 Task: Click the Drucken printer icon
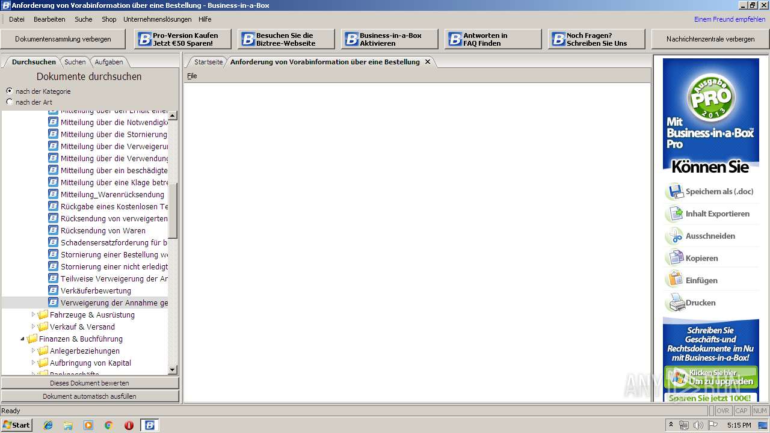click(677, 302)
